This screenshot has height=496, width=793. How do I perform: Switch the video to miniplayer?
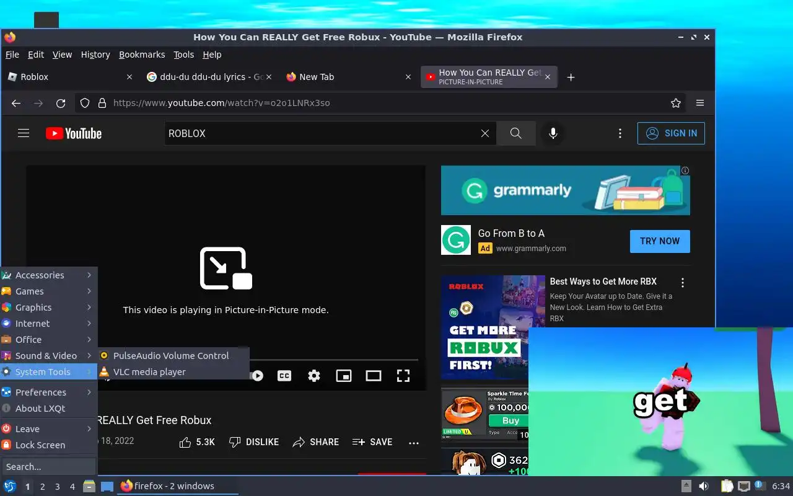coord(344,376)
